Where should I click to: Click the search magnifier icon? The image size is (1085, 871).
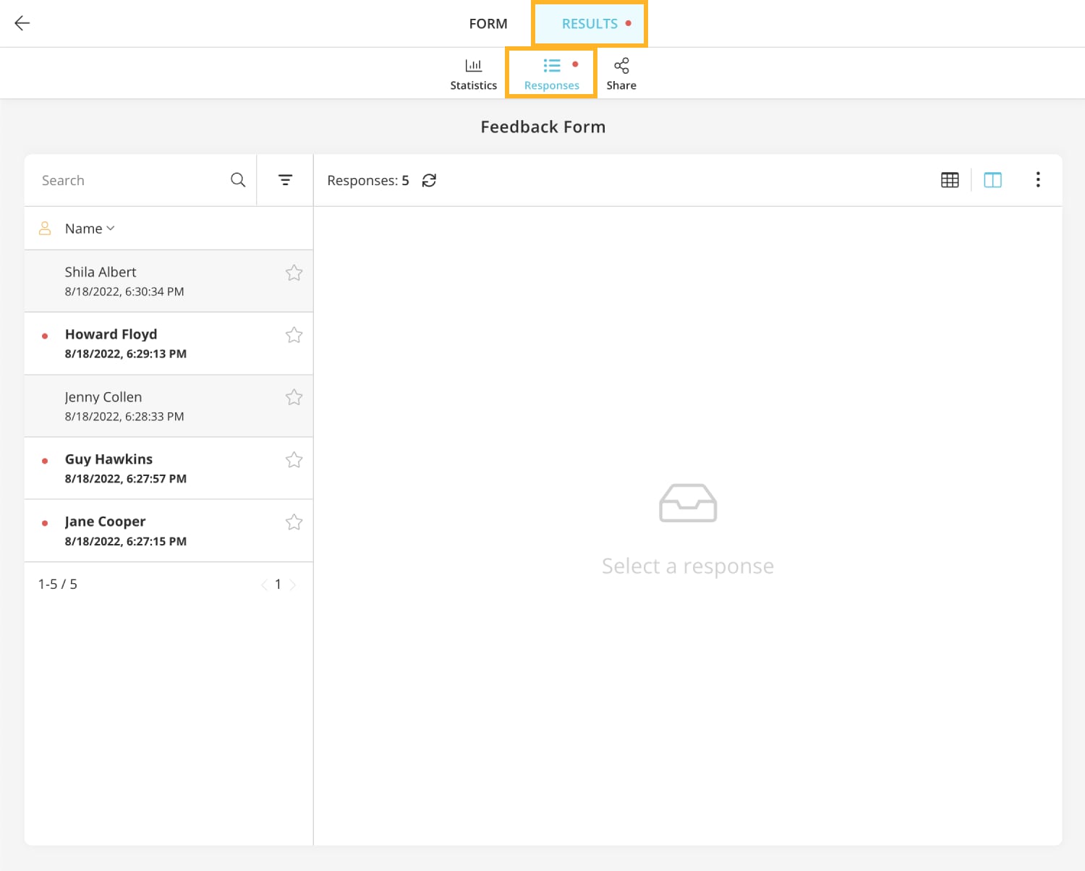click(237, 179)
